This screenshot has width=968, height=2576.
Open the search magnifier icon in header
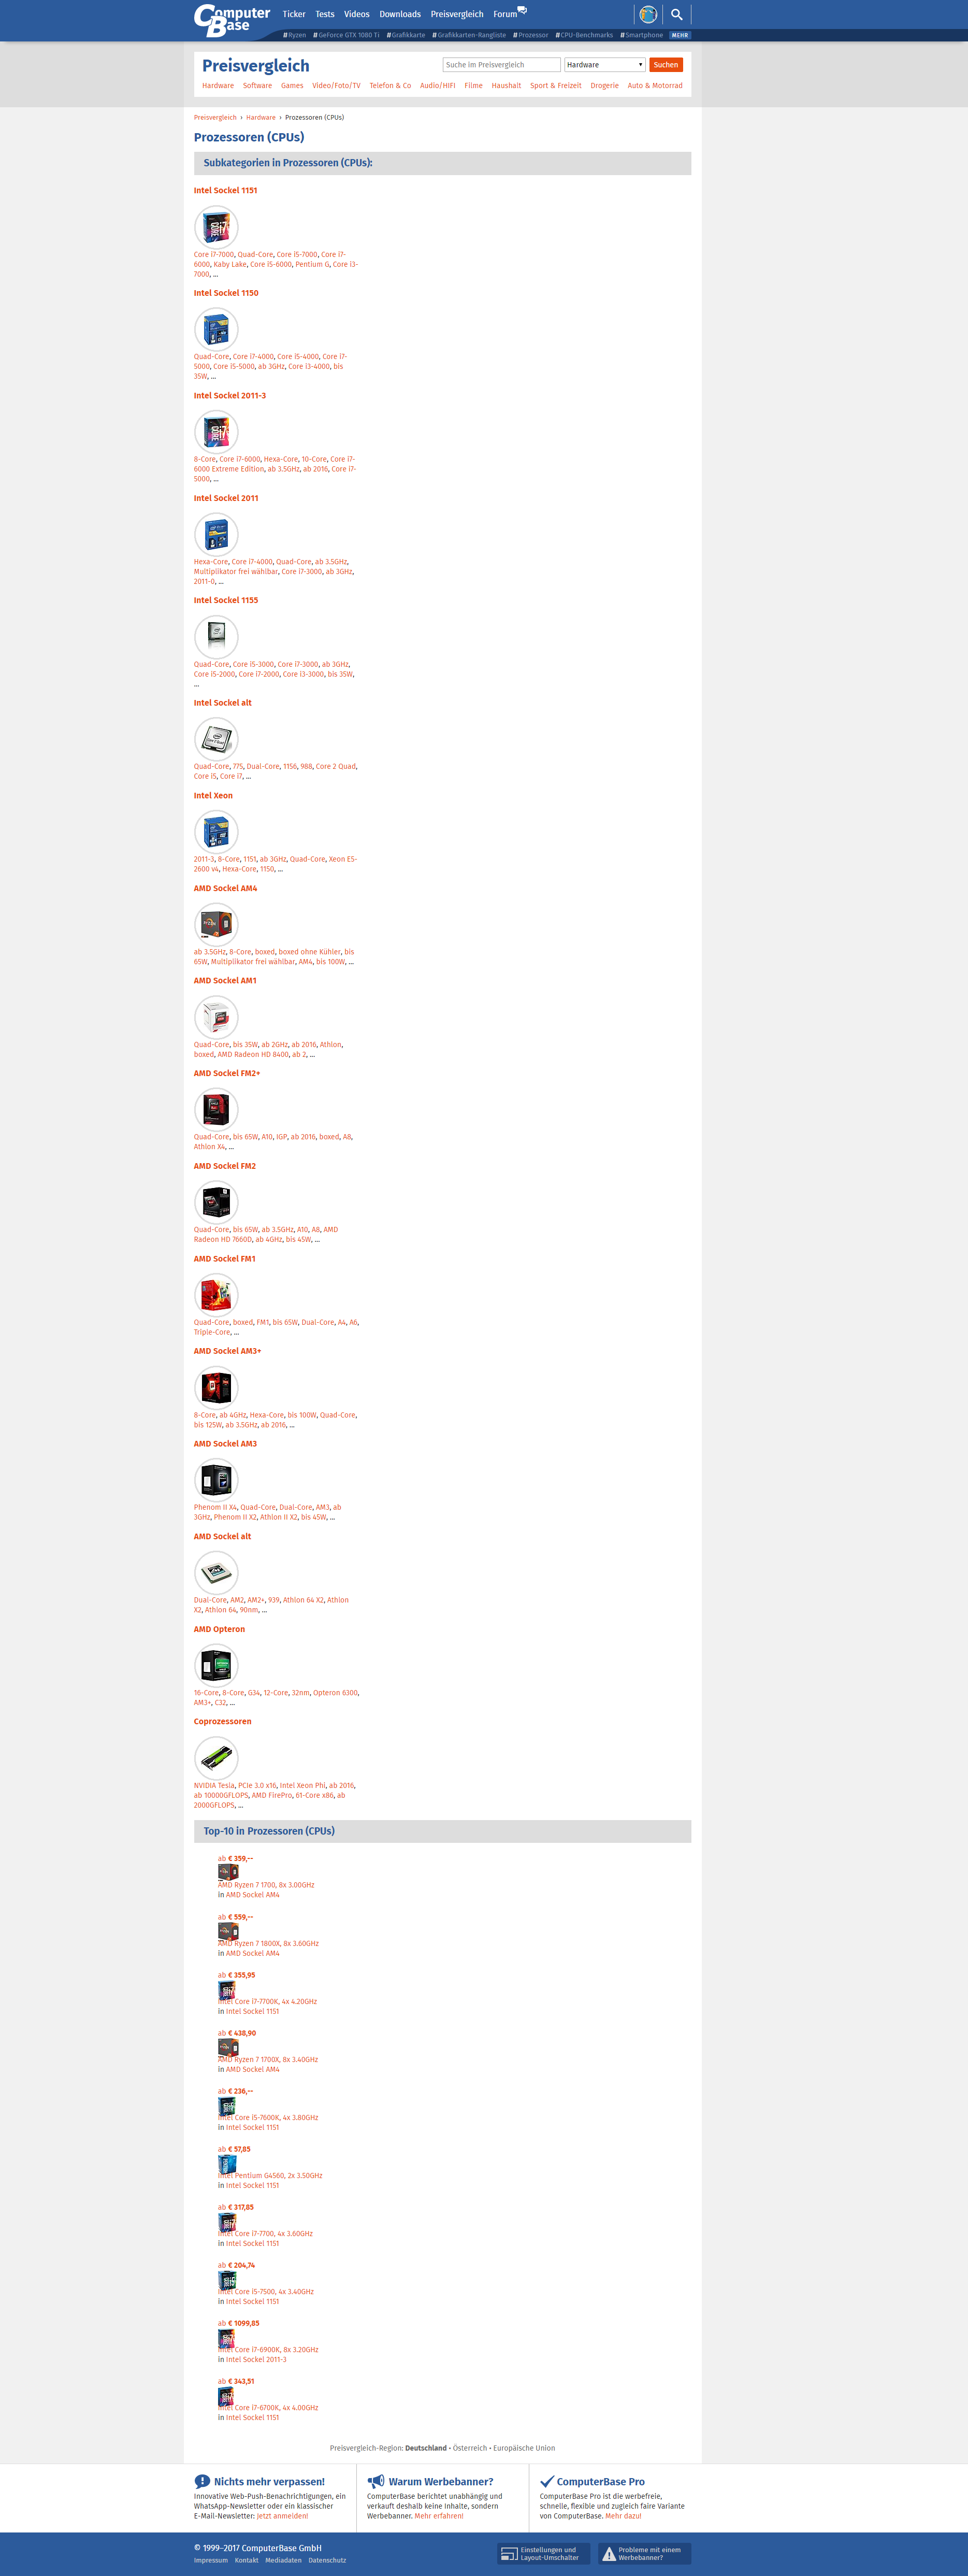[x=677, y=14]
